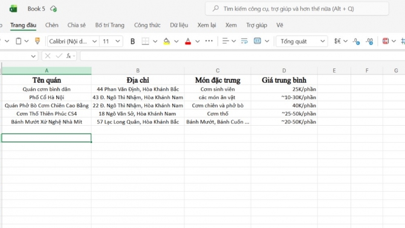The height and width of the screenshot is (228, 405).
Task: Click the Excel app logo icon
Action: [13, 9]
